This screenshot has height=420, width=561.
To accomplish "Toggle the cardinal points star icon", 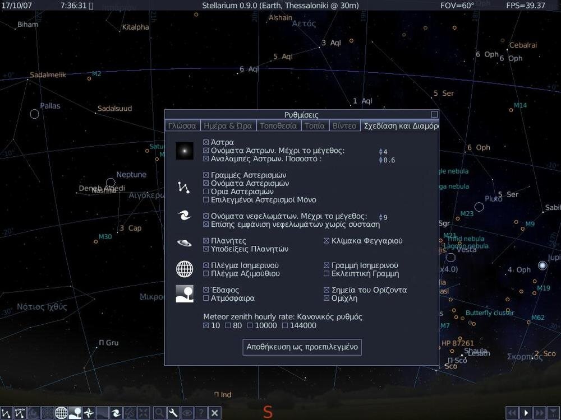I will (x=90, y=413).
